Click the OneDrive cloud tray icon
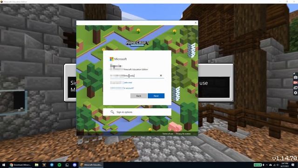Image resolution: width=298 pixels, height=168 pixels. (x=271, y=165)
